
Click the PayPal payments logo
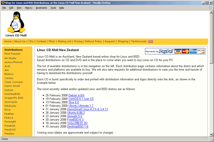click(x=166, y=51)
